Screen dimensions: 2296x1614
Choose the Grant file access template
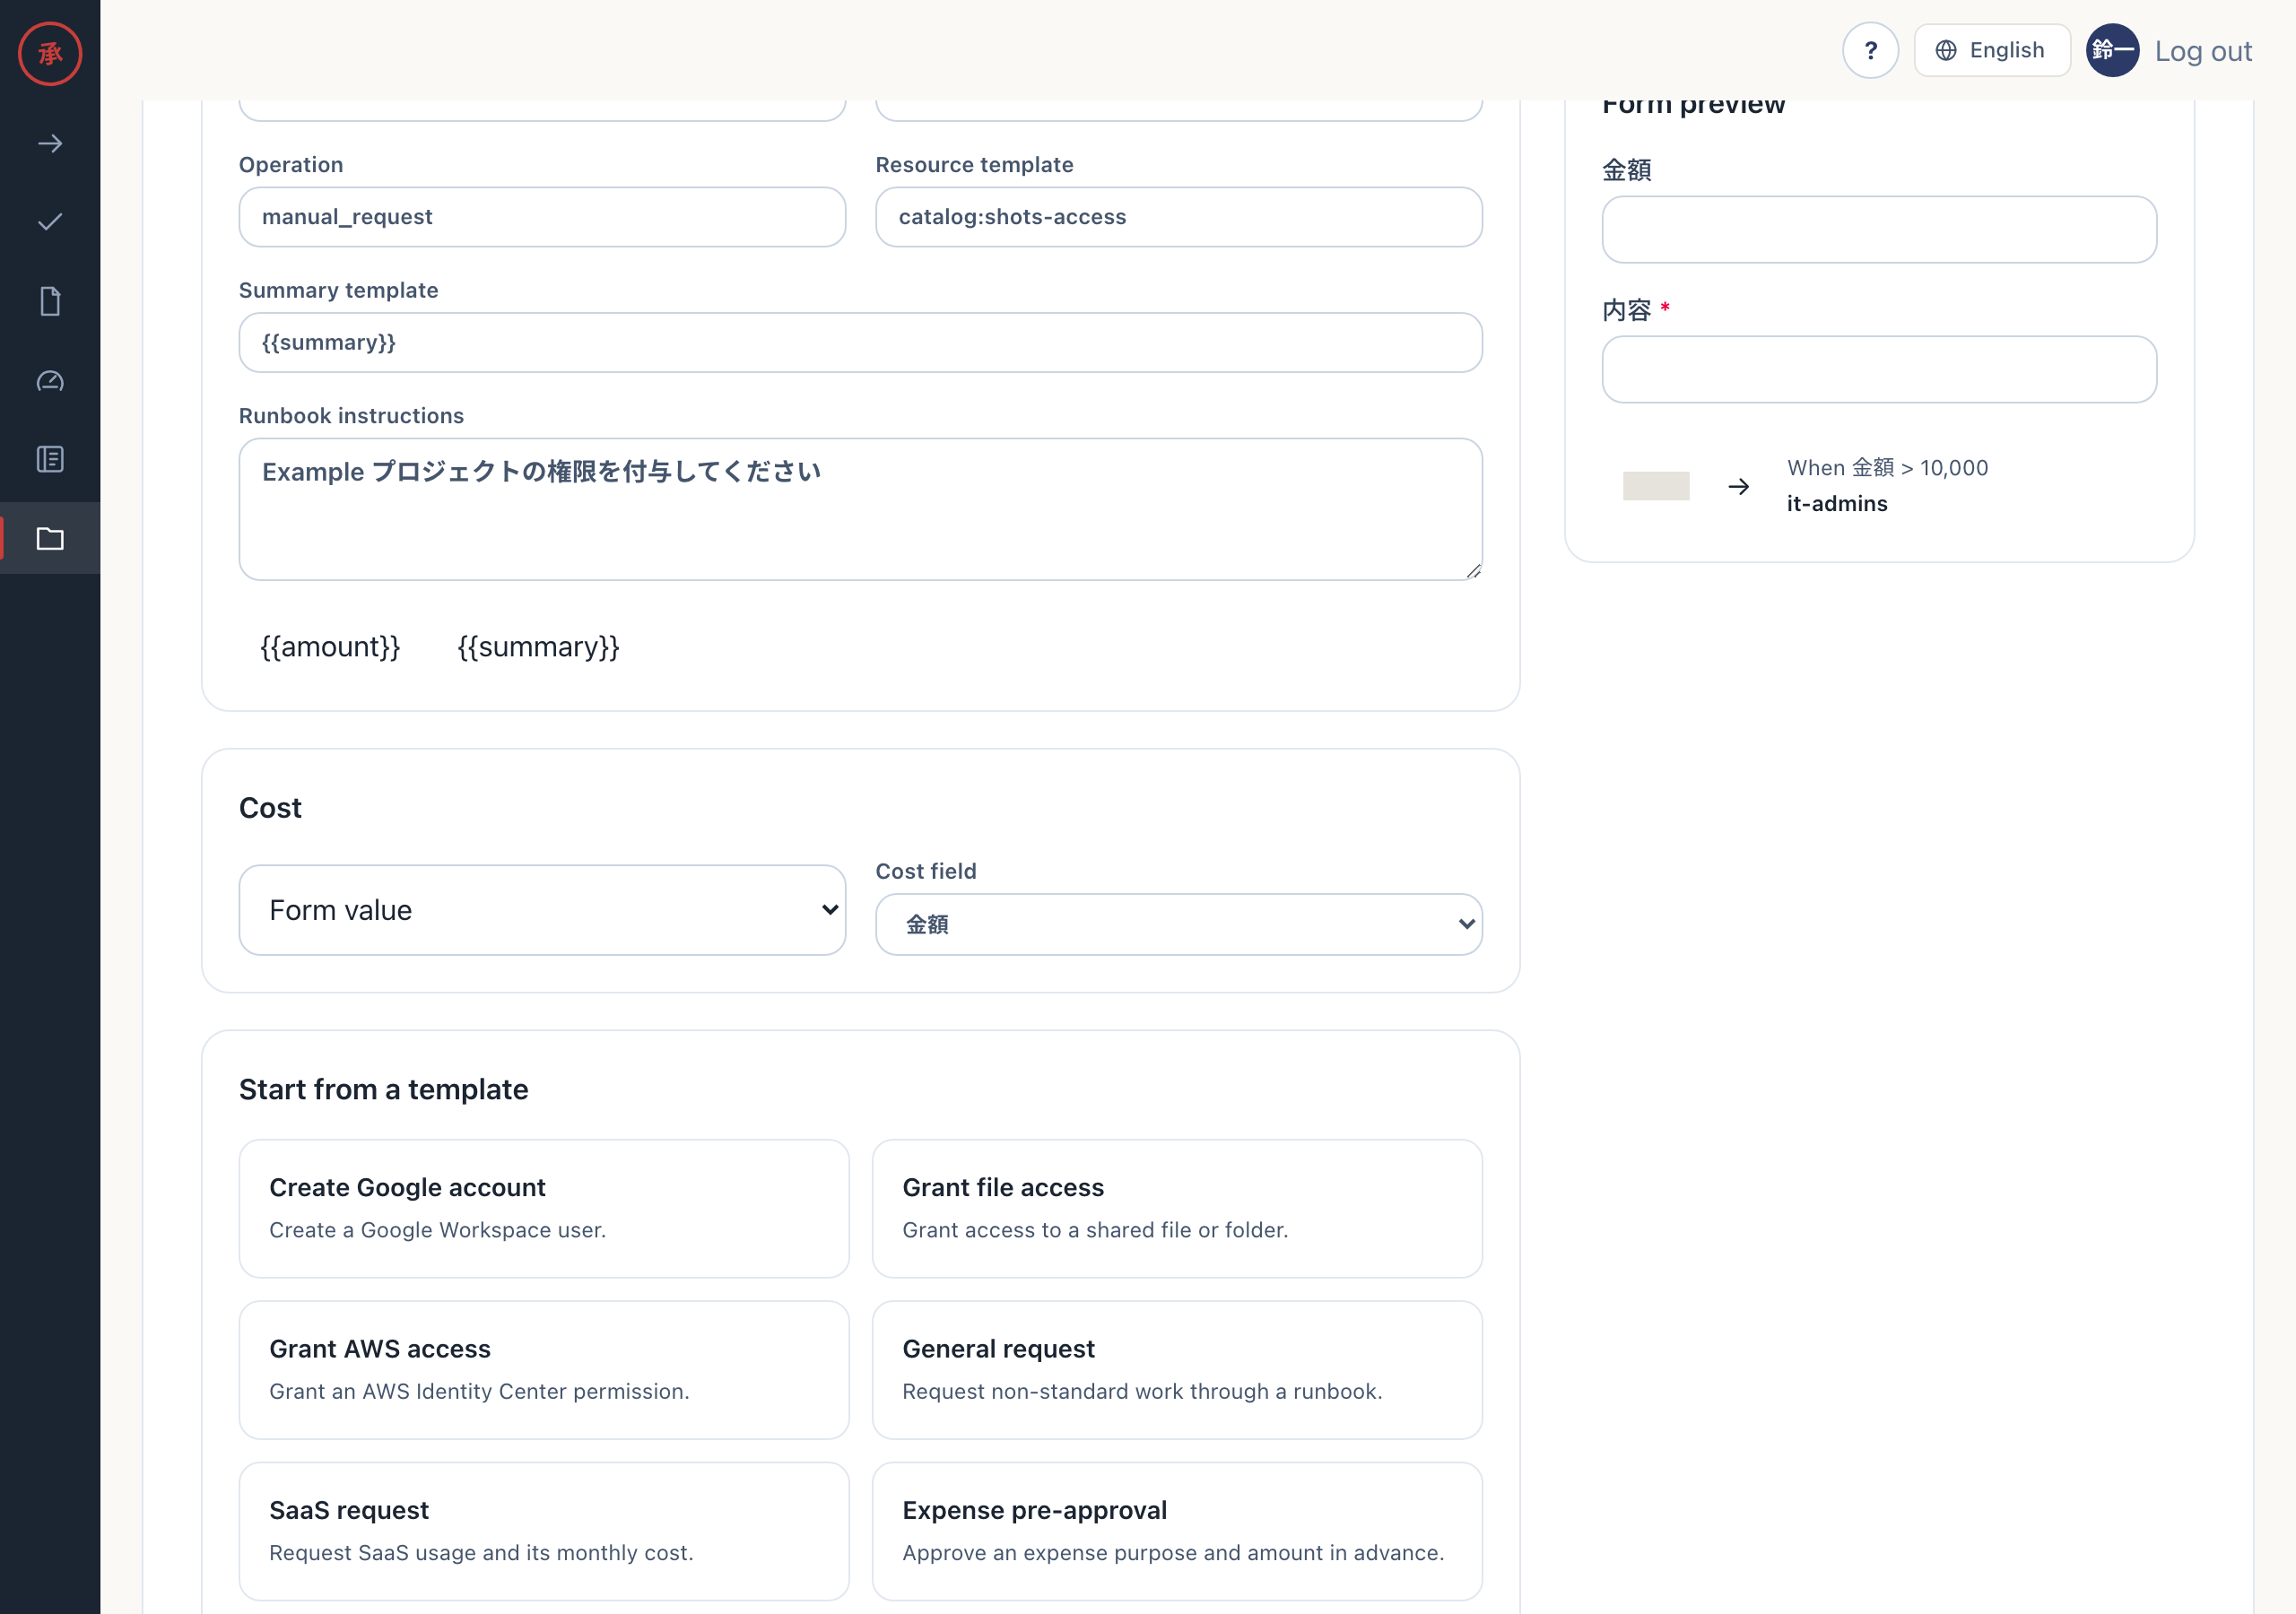click(x=1177, y=1209)
